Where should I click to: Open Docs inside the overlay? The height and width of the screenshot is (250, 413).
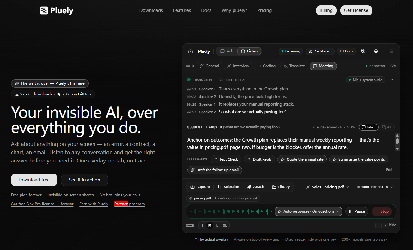pyautogui.click(x=346, y=51)
